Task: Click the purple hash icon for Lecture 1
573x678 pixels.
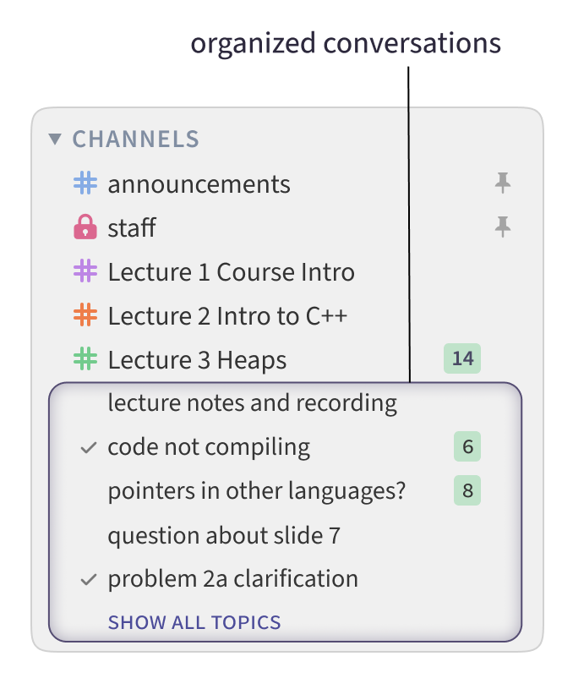Action: coord(85,271)
